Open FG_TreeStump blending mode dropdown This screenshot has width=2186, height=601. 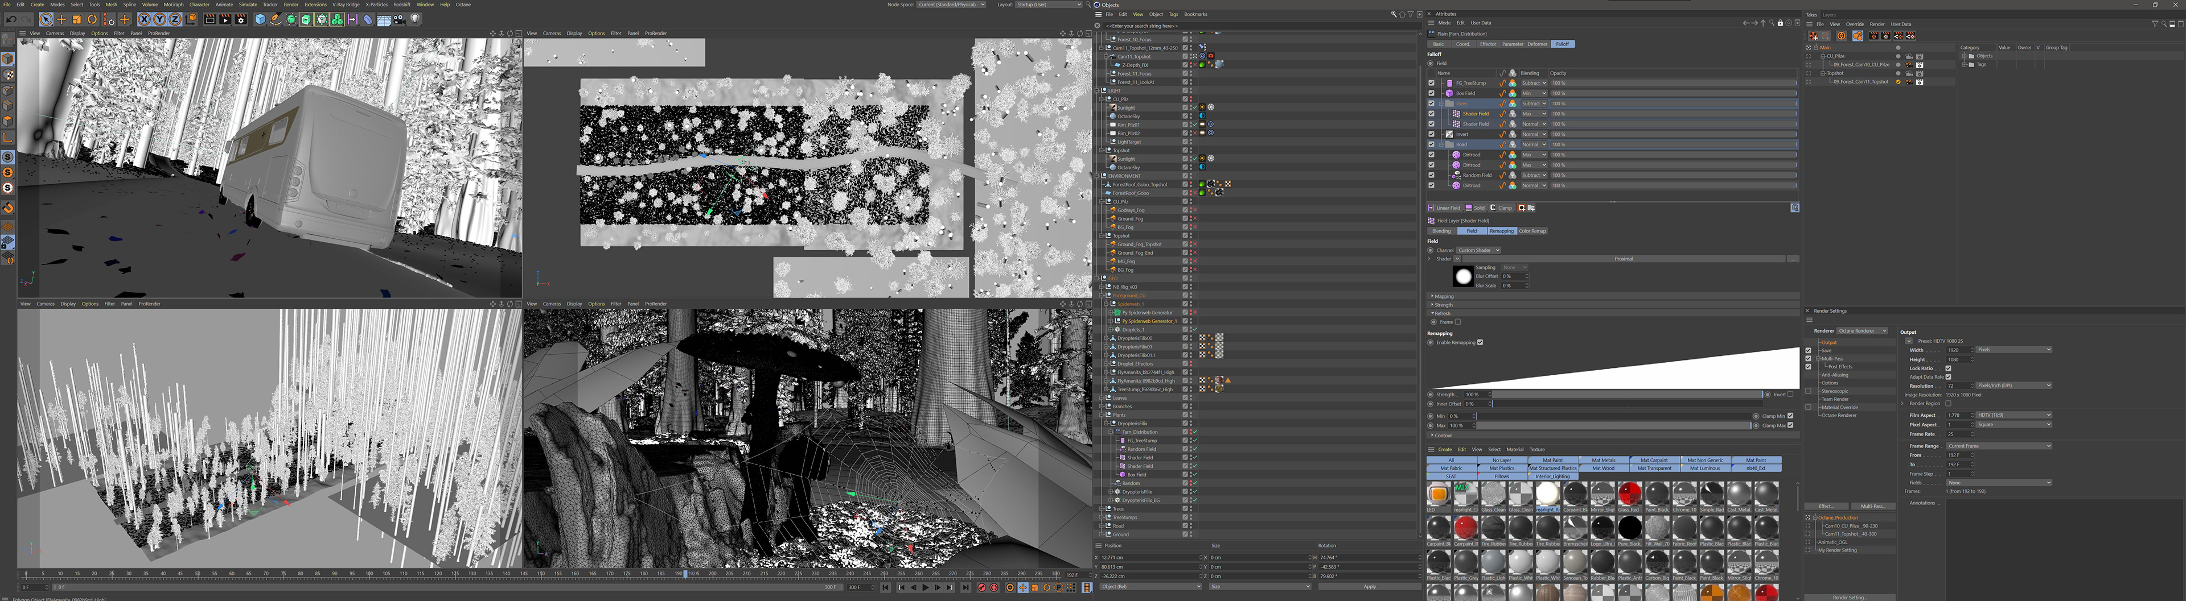1534,83
